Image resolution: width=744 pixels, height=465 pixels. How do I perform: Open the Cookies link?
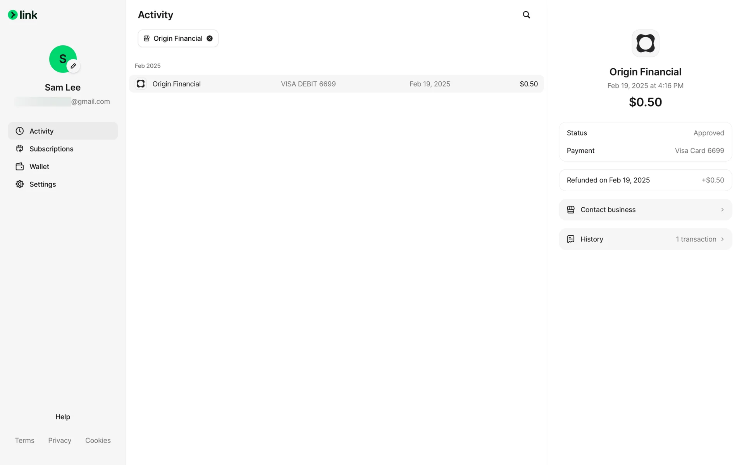tap(98, 441)
